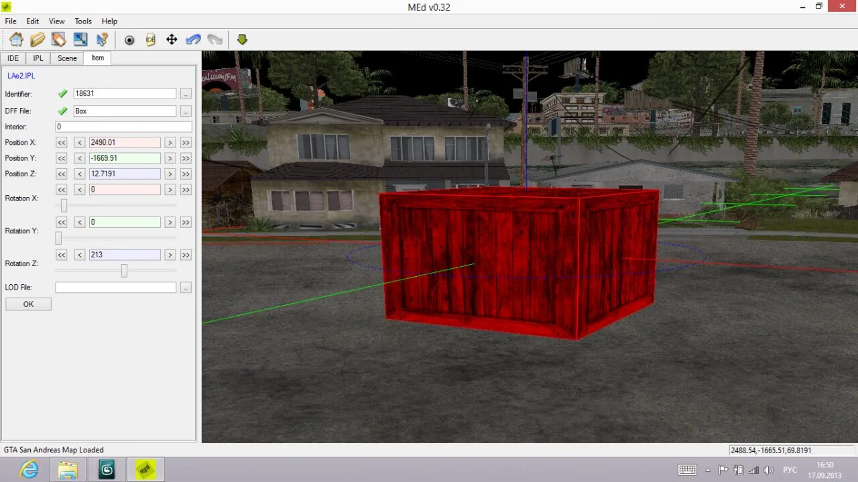Click the orange tag toolbar icon
Image resolution: width=858 pixels, height=482 pixels.
59,40
